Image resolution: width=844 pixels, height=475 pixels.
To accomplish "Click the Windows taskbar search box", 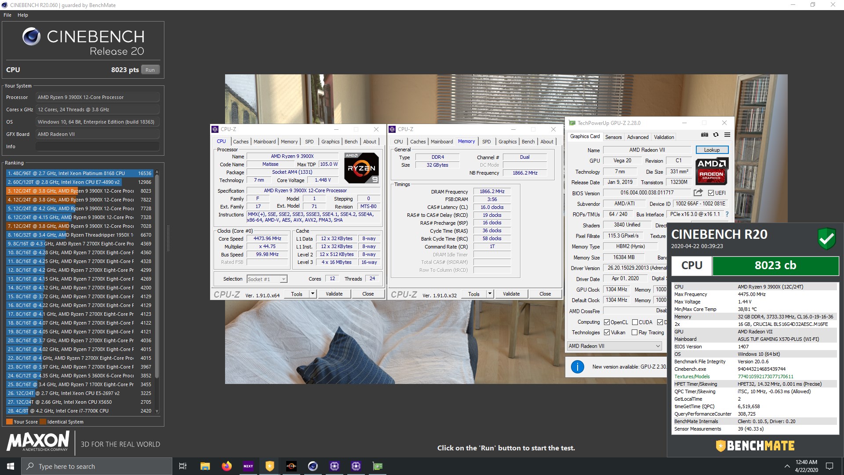I will 97,466.
